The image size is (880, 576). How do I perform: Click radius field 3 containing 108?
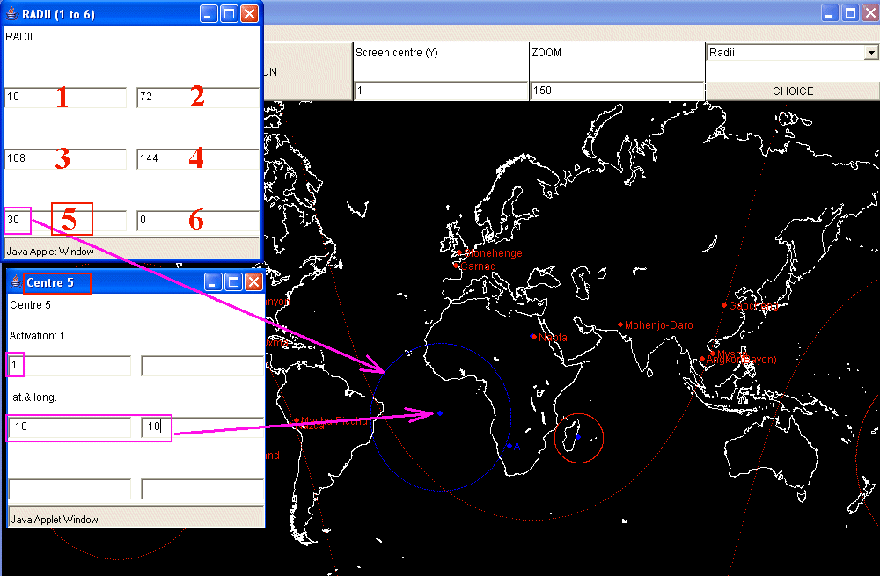tap(65, 158)
